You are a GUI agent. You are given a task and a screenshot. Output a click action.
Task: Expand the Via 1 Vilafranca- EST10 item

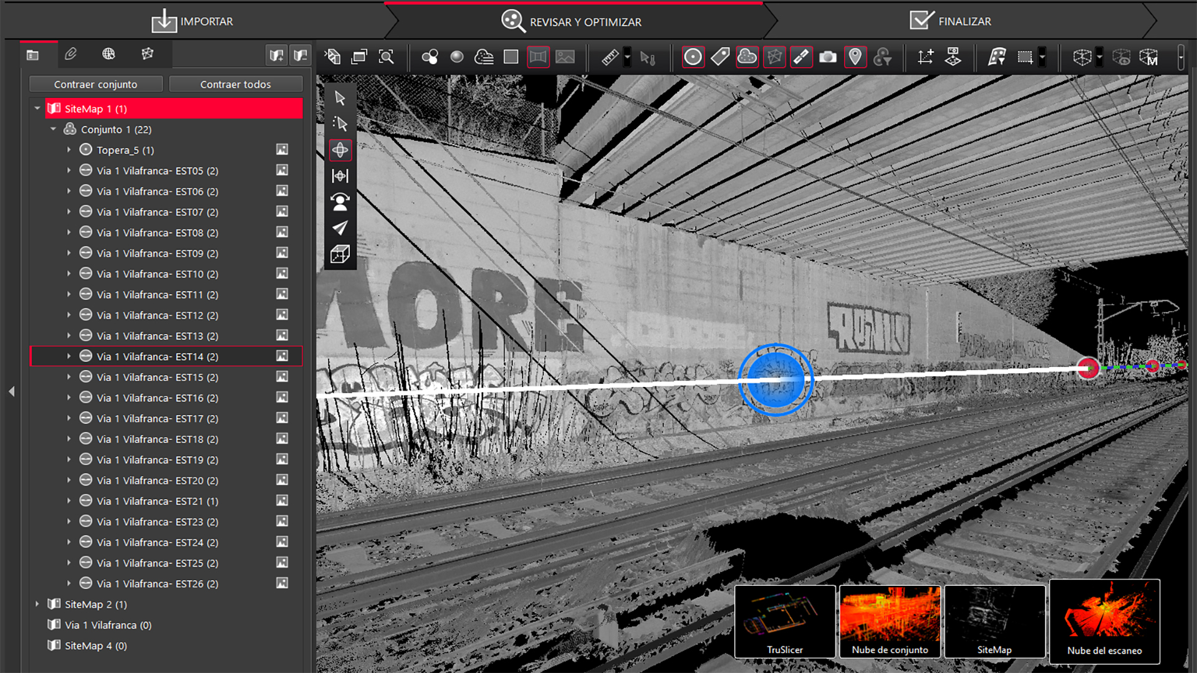click(x=69, y=274)
